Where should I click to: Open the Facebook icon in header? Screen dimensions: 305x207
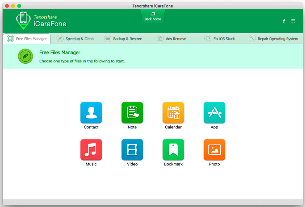[284, 21]
